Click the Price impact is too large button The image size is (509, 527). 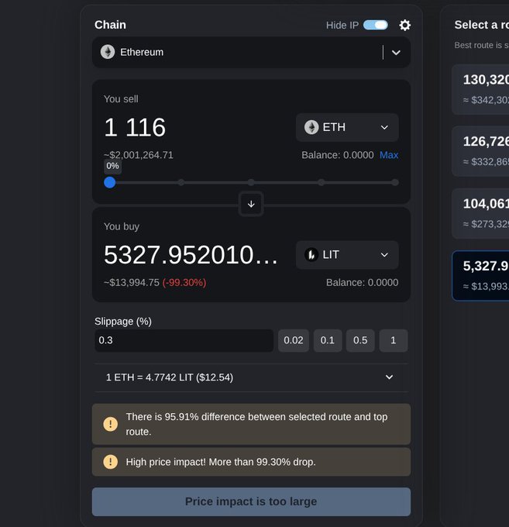coord(251,501)
